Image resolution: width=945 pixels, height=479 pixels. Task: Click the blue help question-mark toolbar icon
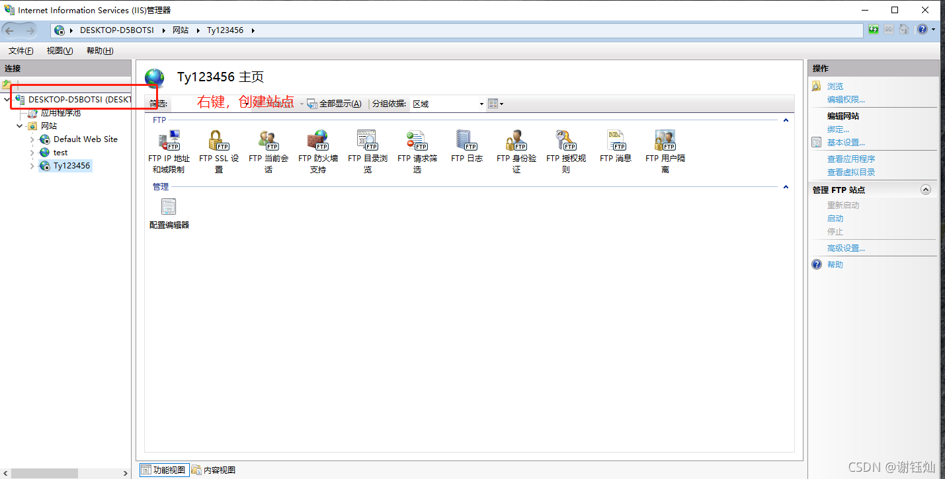click(x=923, y=30)
